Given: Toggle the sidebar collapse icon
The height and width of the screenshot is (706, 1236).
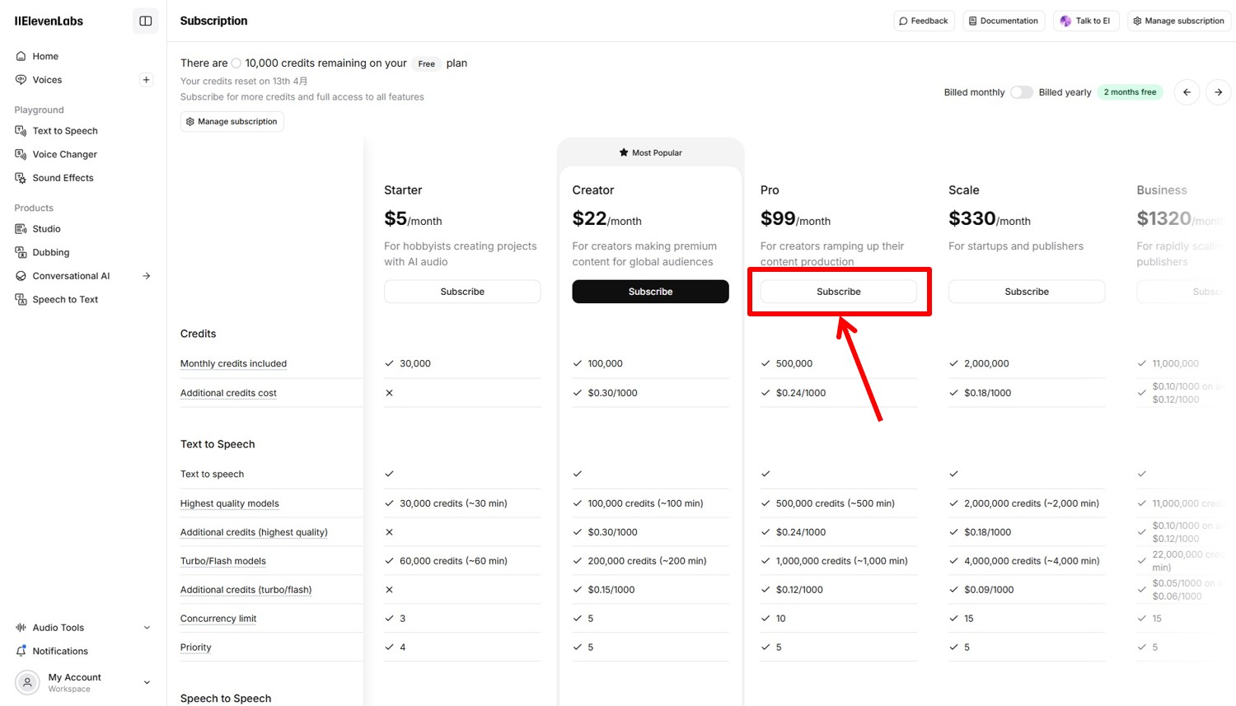Looking at the screenshot, I should pyautogui.click(x=146, y=21).
